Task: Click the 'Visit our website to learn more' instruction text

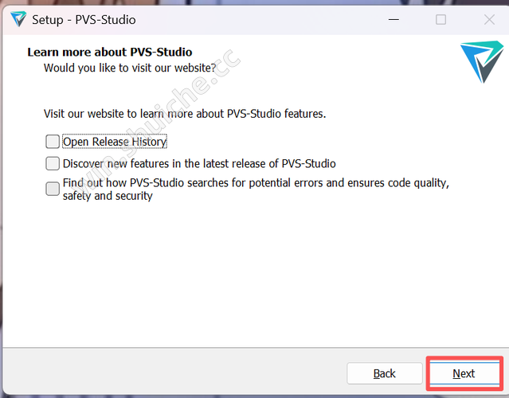Action: (x=185, y=114)
